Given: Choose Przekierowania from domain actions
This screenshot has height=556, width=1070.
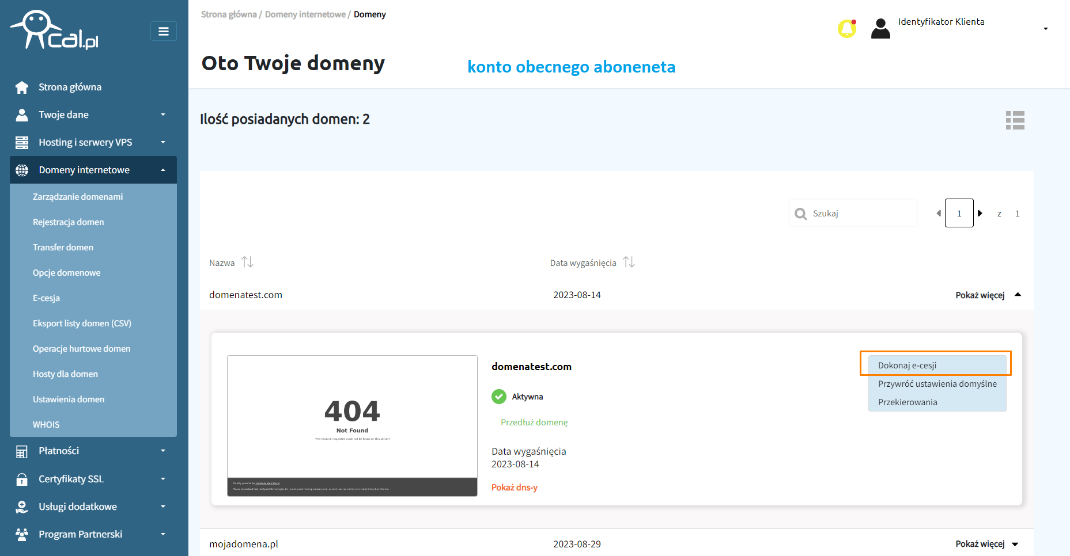Looking at the screenshot, I should point(908,402).
